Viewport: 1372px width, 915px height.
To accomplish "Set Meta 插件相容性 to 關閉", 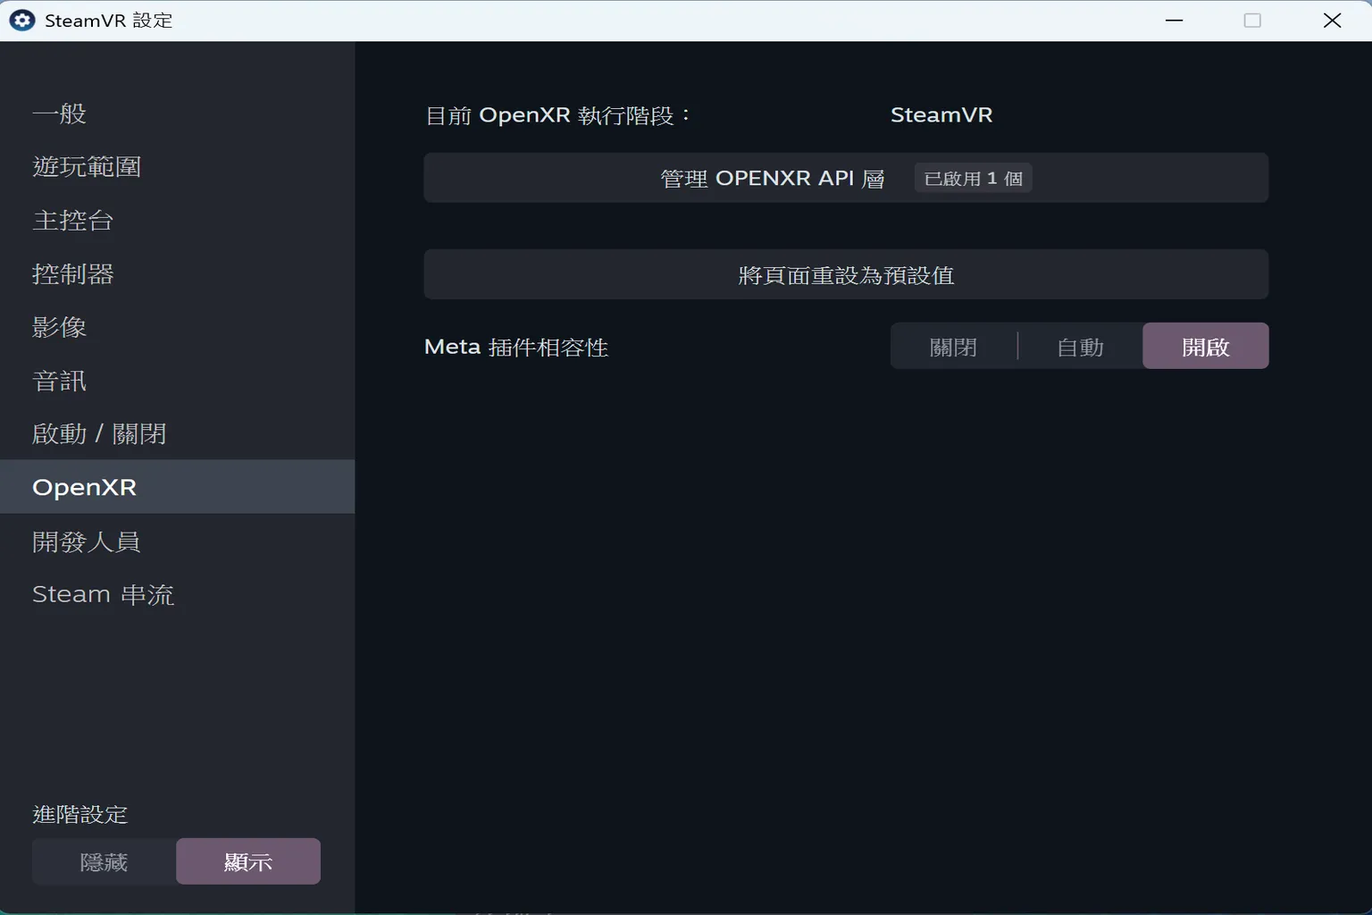I will [953, 346].
